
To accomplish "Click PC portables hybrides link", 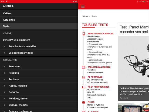I will [x=97, y=83].
